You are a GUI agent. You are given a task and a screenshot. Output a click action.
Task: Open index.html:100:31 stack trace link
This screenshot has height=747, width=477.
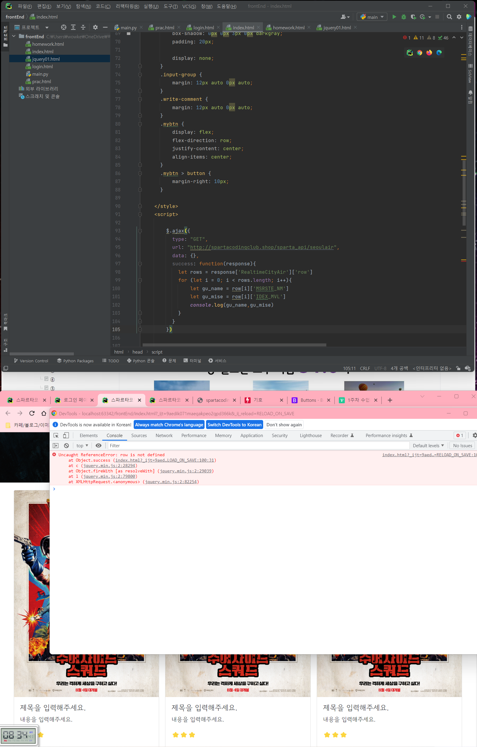[x=165, y=460]
